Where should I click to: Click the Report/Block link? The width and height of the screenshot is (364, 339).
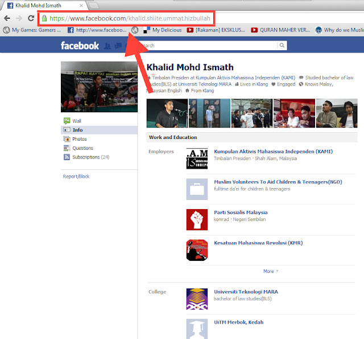[76, 177]
